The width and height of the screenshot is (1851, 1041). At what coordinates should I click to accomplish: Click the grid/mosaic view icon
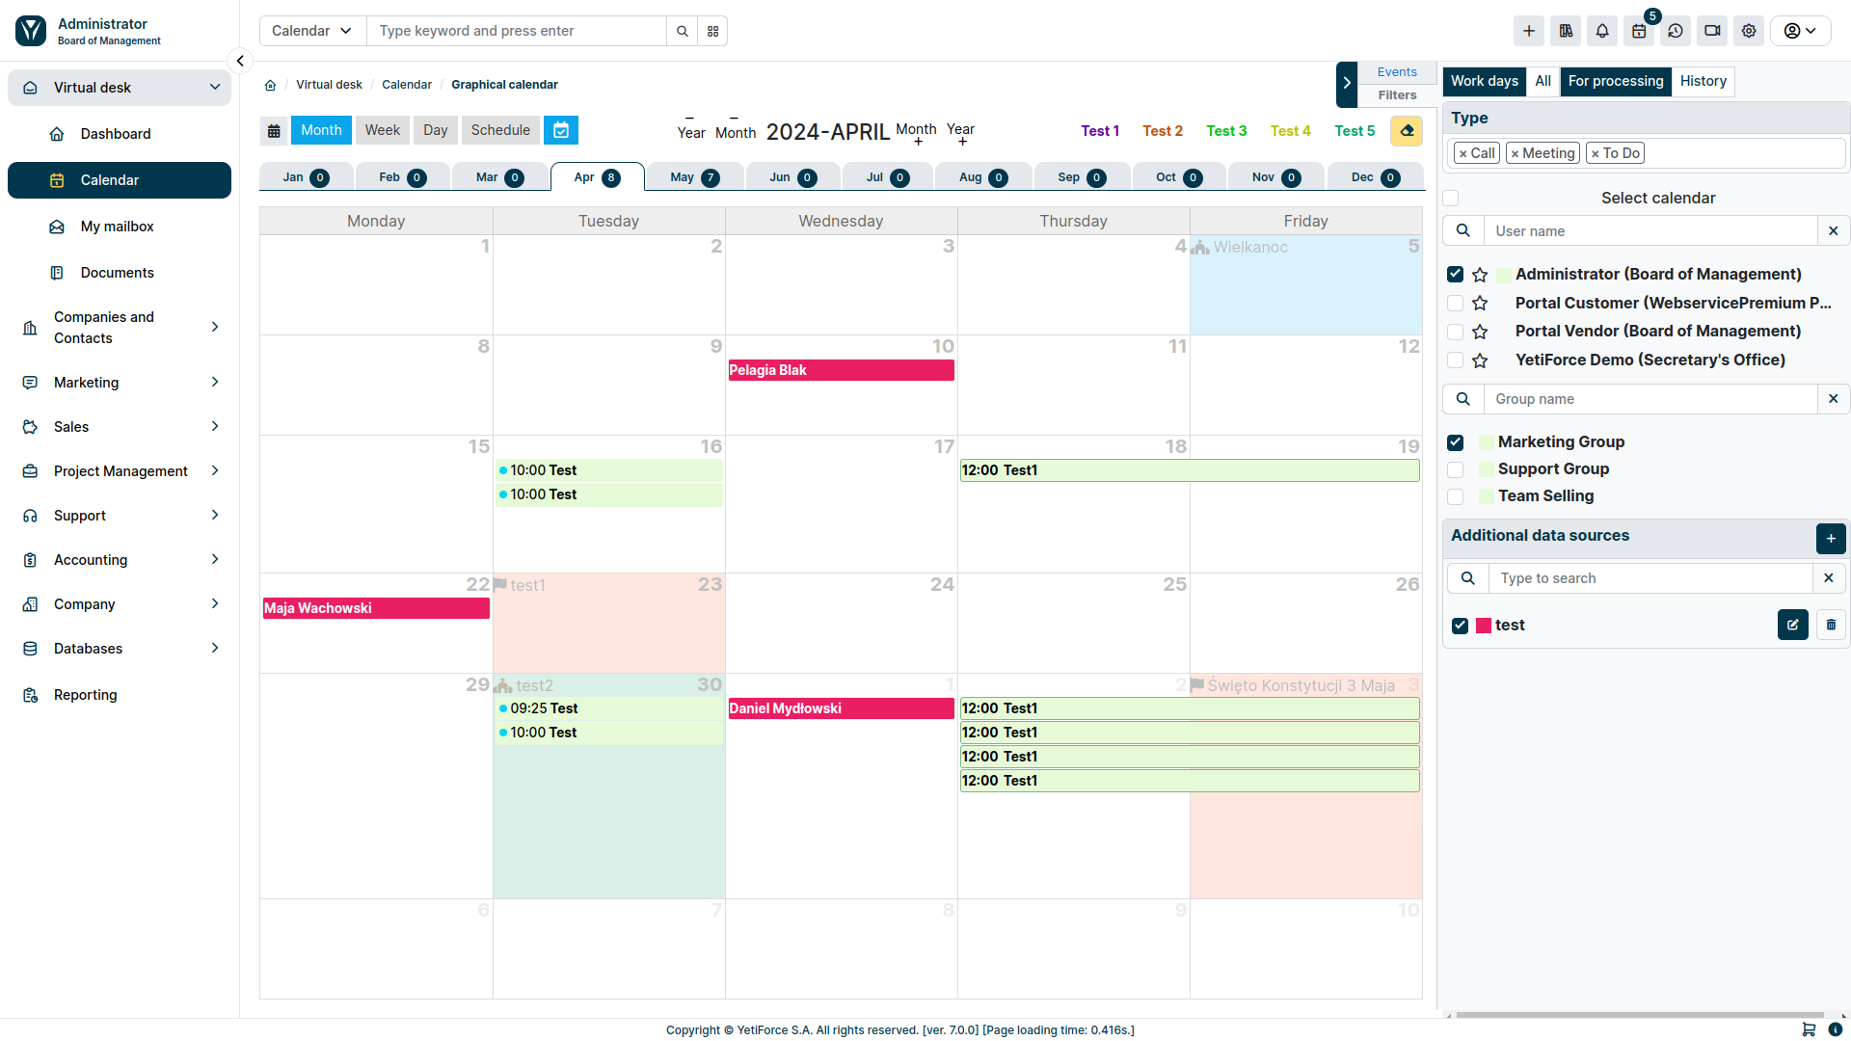coord(711,31)
